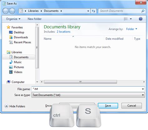Click the Forward navigation arrow button
Screen dimensions: 148x130
point(12,11)
